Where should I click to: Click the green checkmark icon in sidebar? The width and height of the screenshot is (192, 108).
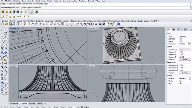(x=6, y=90)
